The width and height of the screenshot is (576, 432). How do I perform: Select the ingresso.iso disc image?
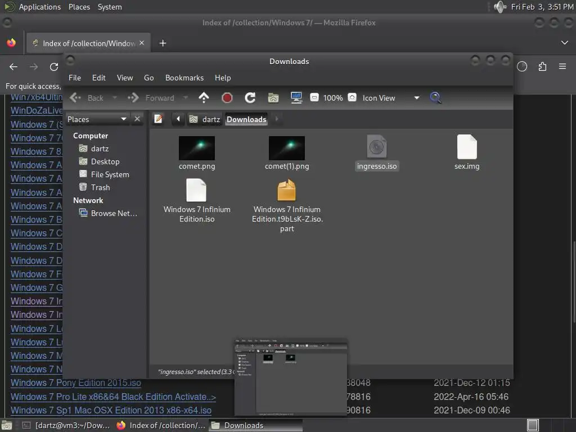click(x=377, y=153)
